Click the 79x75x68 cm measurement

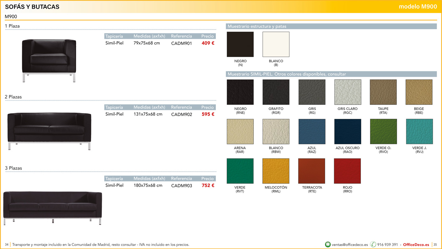tap(147, 43)
